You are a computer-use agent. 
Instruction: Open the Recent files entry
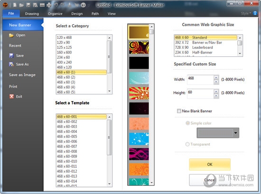(x=15, y=46)
